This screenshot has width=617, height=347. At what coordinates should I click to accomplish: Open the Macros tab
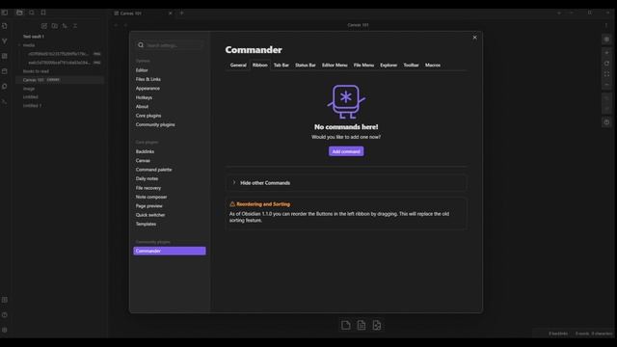coord(433,65)
